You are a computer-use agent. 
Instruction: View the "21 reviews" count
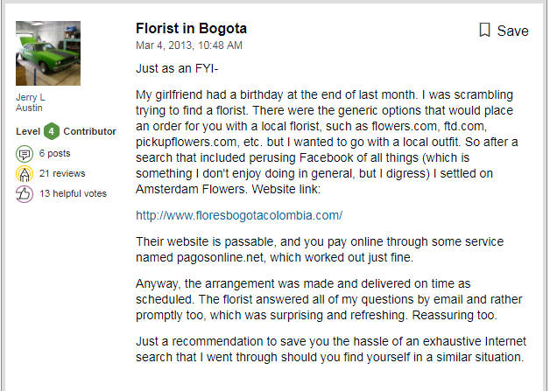click(61, 173)
